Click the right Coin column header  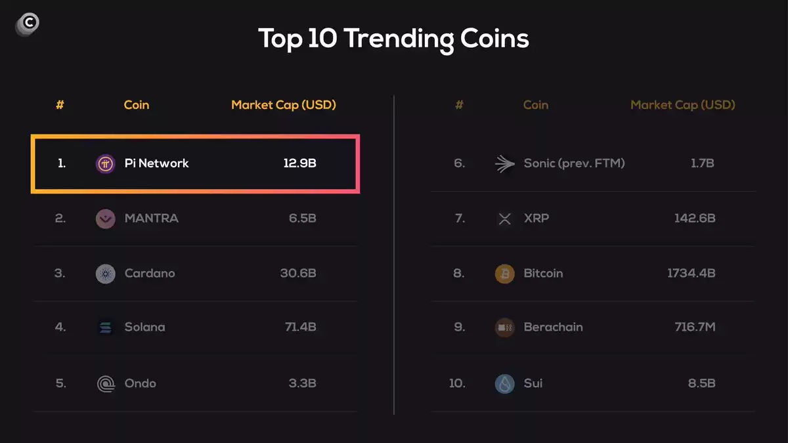[x=536, y=105]
